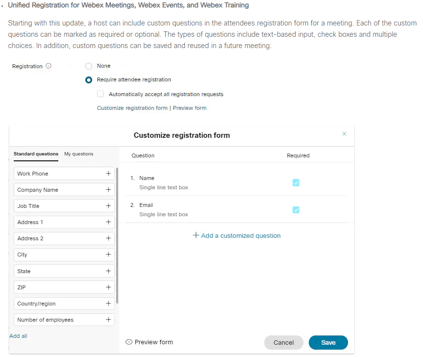423x357 pixels.
Task: Add the Work Phone question with its plus icon
Action: tap(108, 174)
